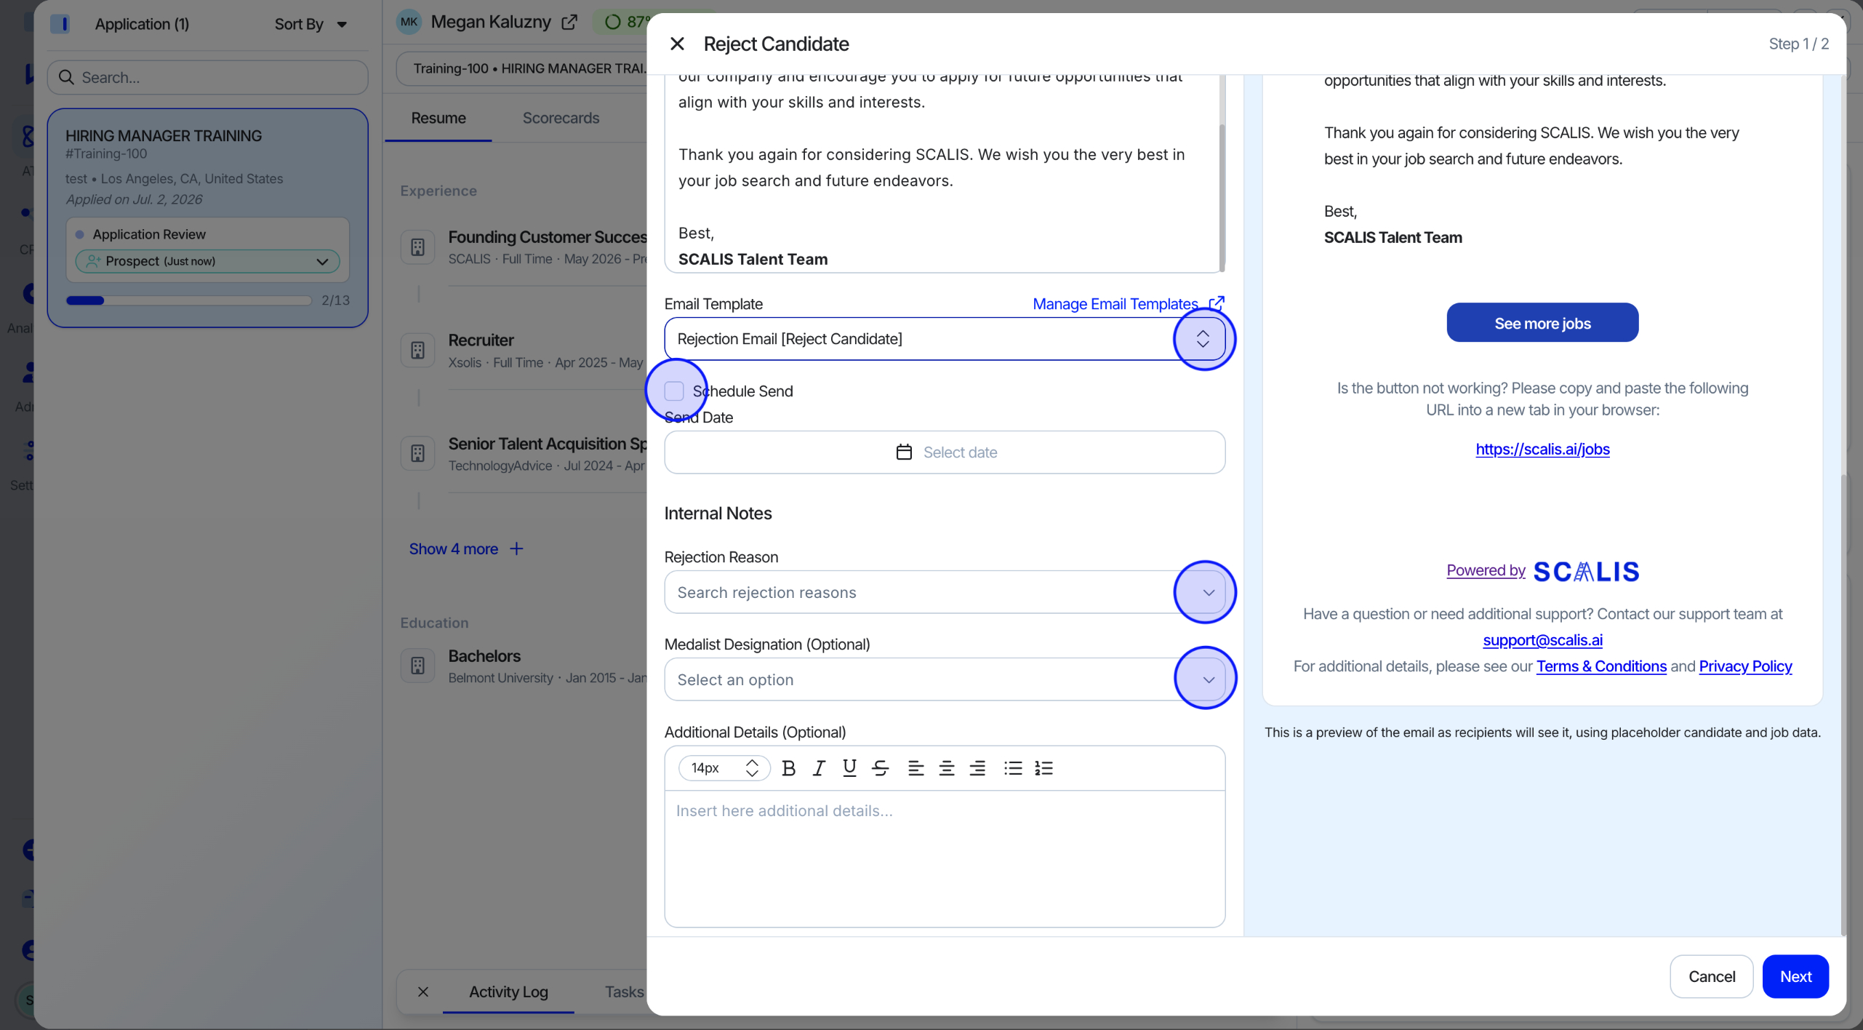
Task: Toggle strikethrough formatting in Additional Details
Action: click(x=881, y=767)
